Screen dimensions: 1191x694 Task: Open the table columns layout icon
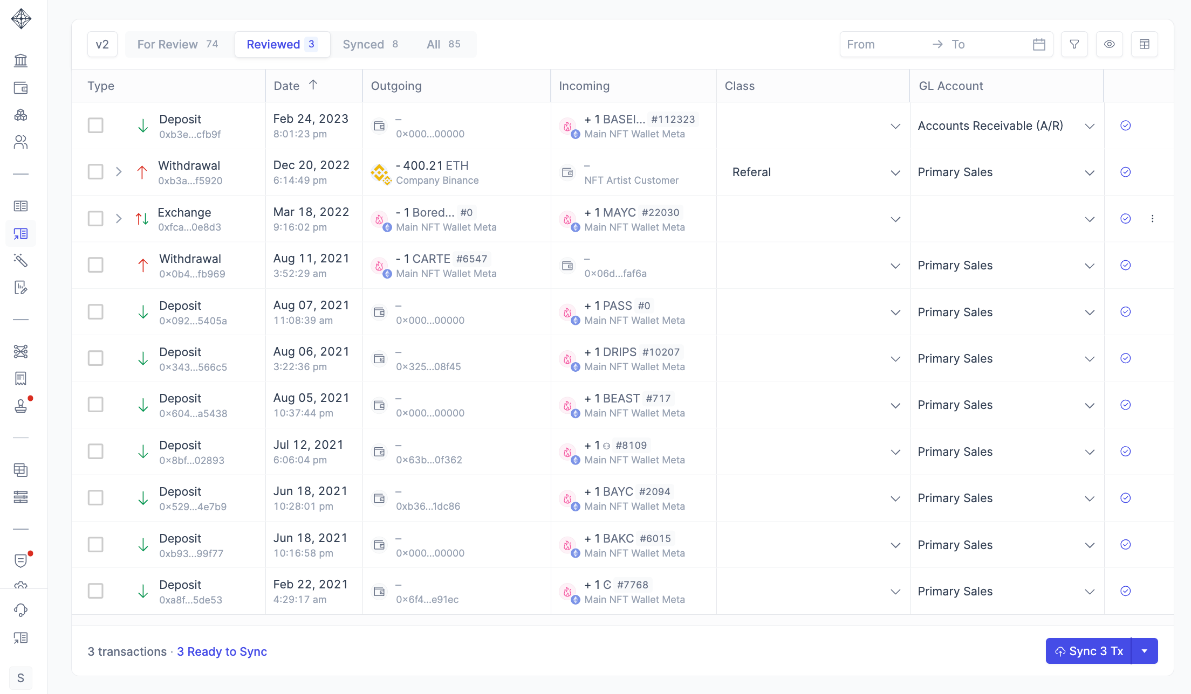pos(1144,44)
